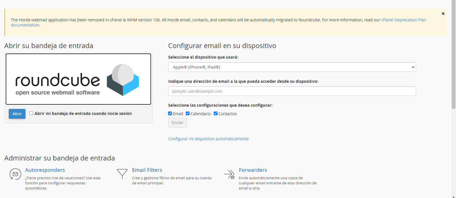Open Configurar mi dispositivo automáticamente link
Image resolution: width=456 pixels, height=198 pixels.
(x=208, y=139)
